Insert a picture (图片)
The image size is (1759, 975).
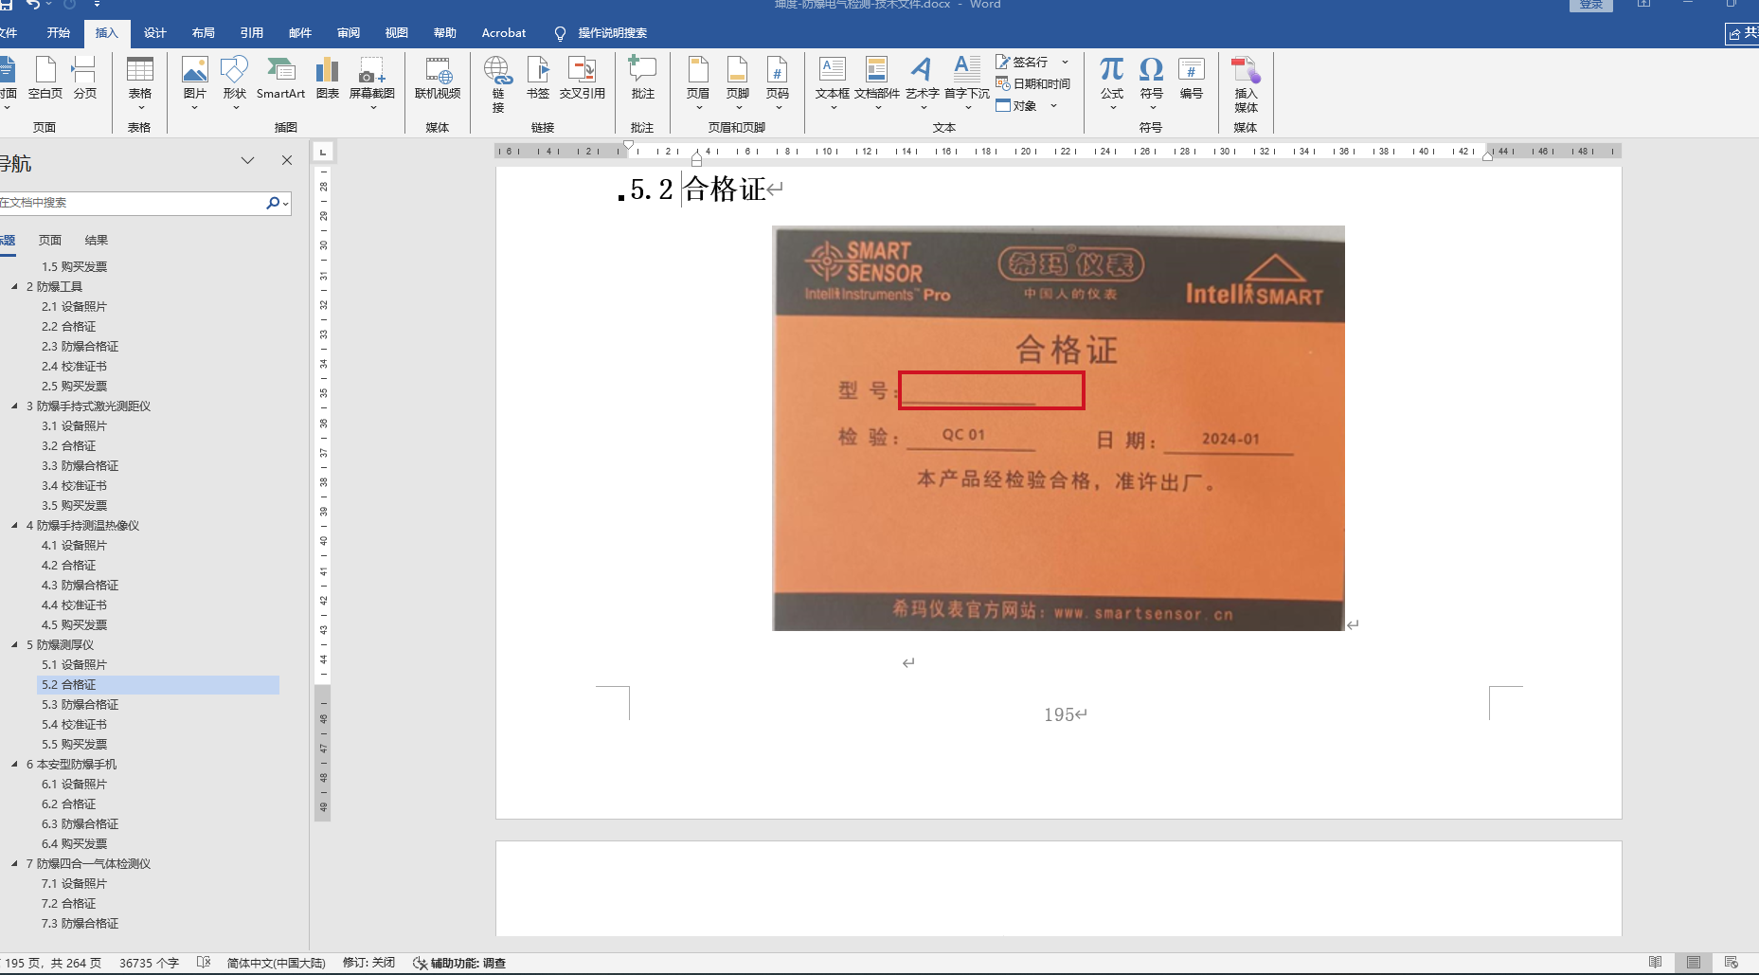click(x=195, y=83)
